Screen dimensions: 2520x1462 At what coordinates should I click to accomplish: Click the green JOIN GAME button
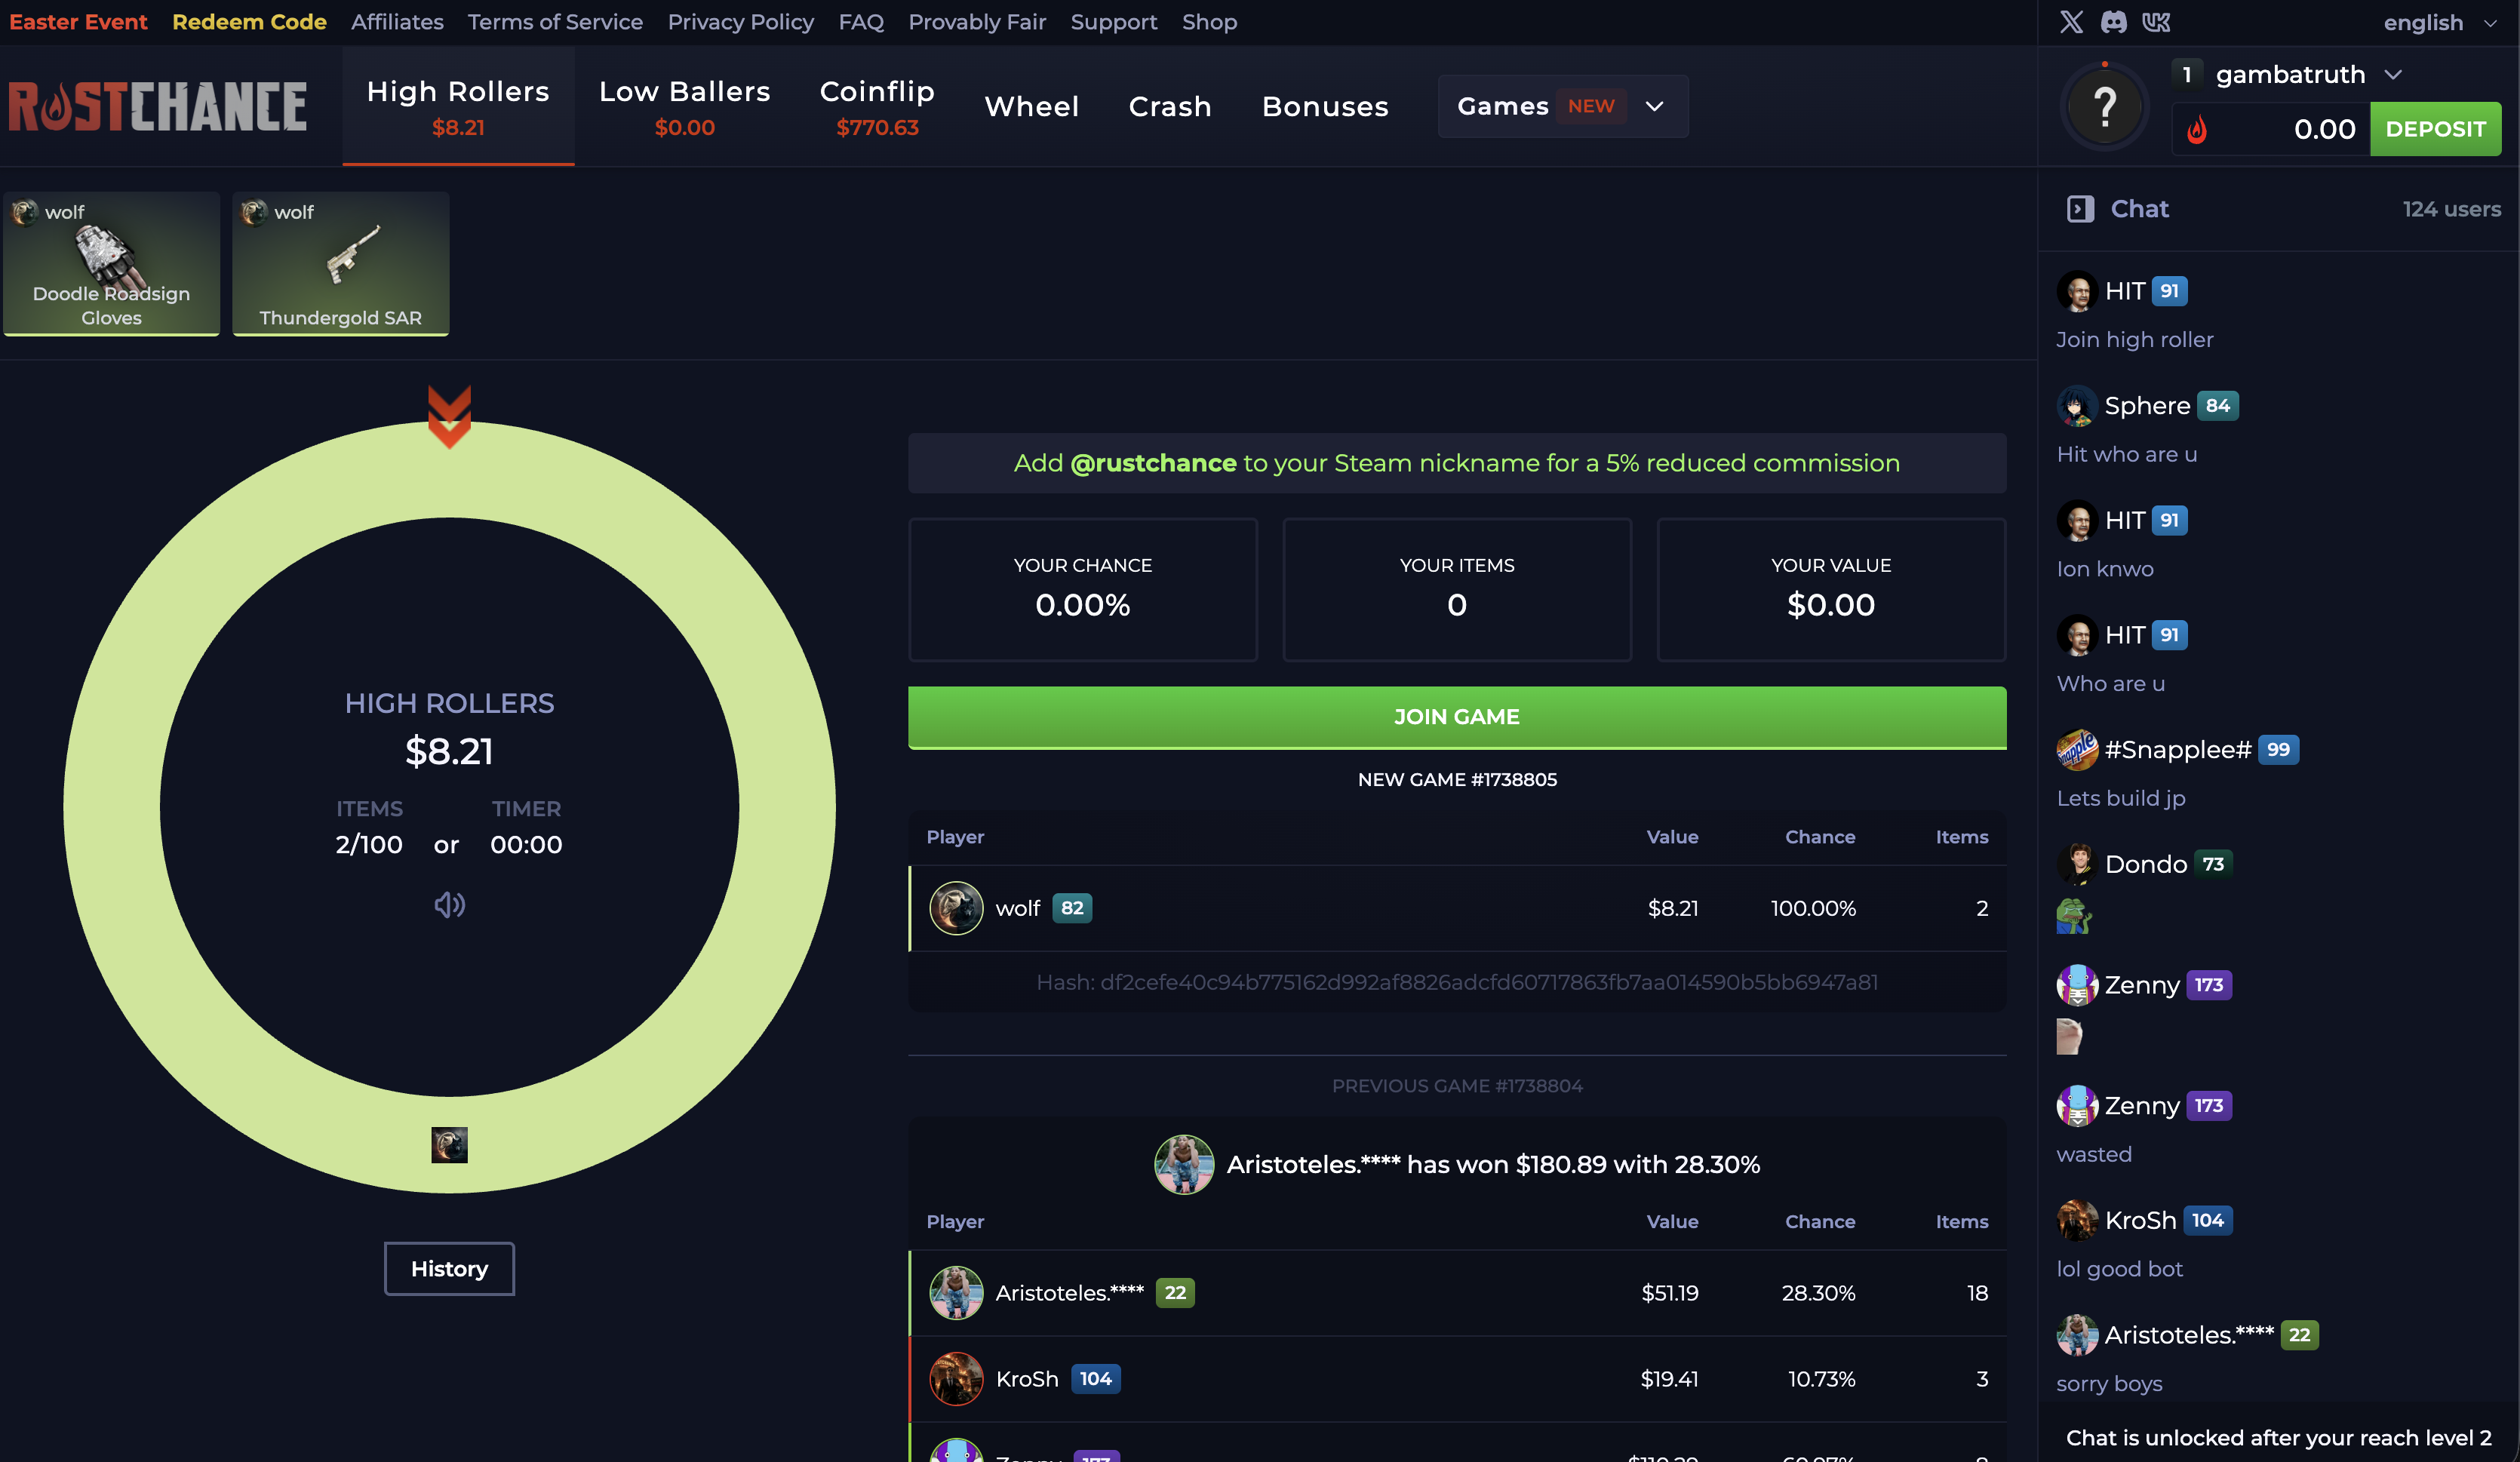(1457, 717)
